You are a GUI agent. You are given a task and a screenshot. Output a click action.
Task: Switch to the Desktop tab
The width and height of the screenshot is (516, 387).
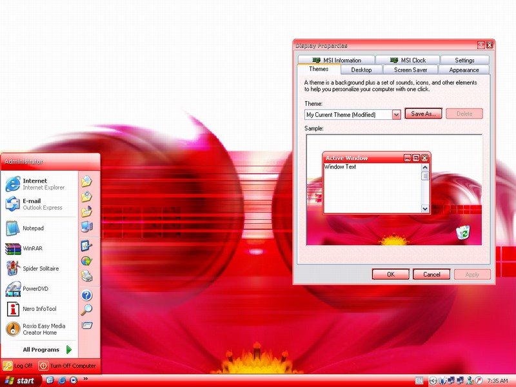[361, 70]
